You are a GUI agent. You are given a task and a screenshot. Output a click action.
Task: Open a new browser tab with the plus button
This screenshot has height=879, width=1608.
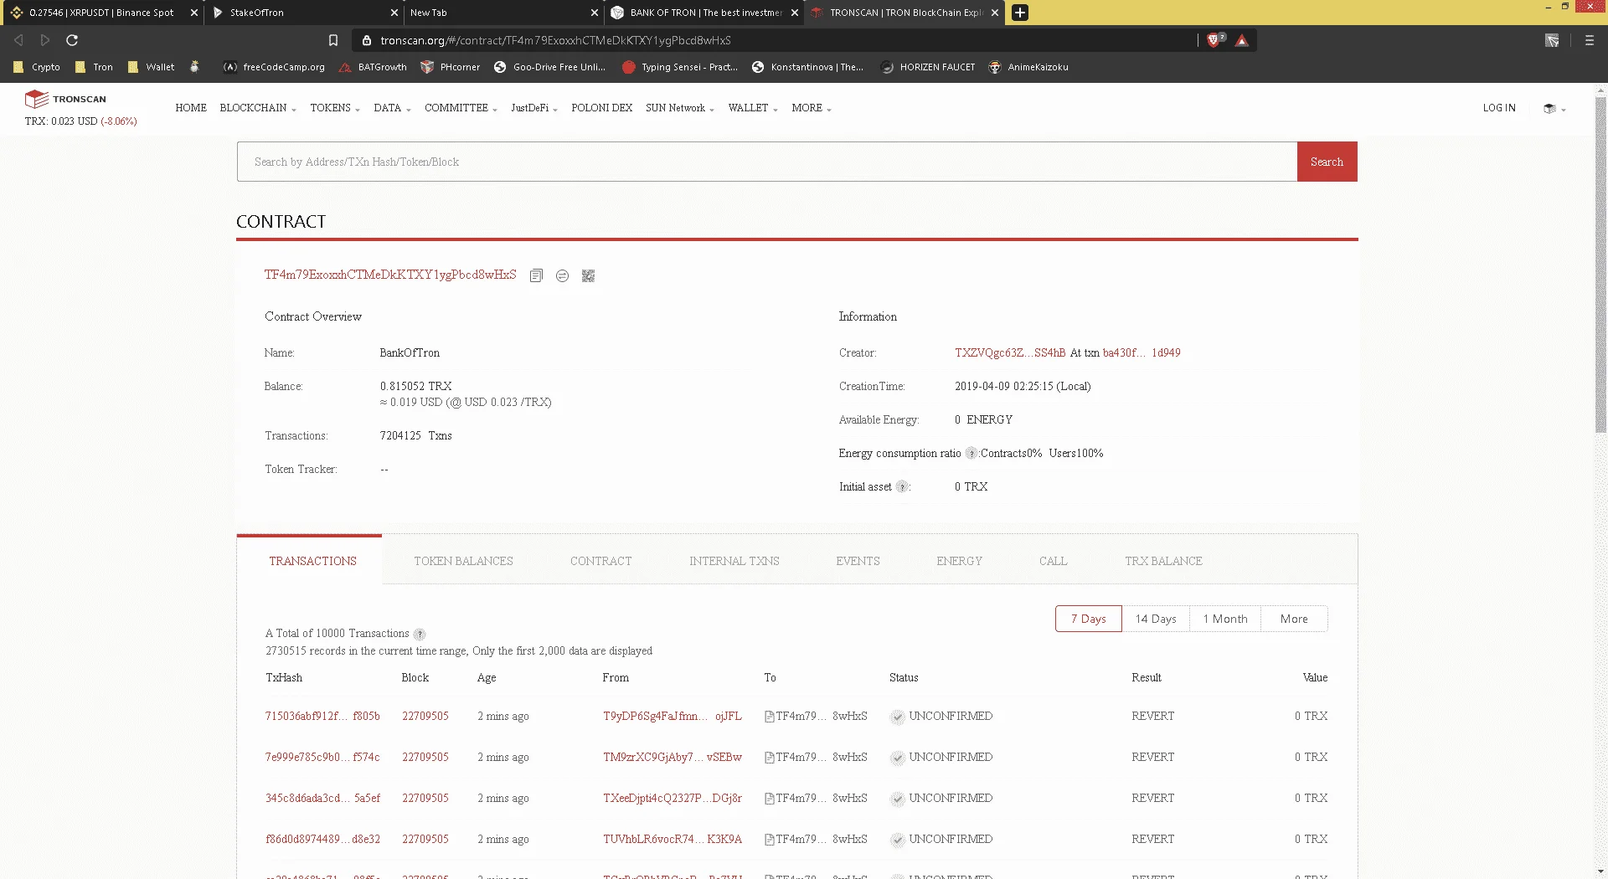click(x=1019, y=13)
